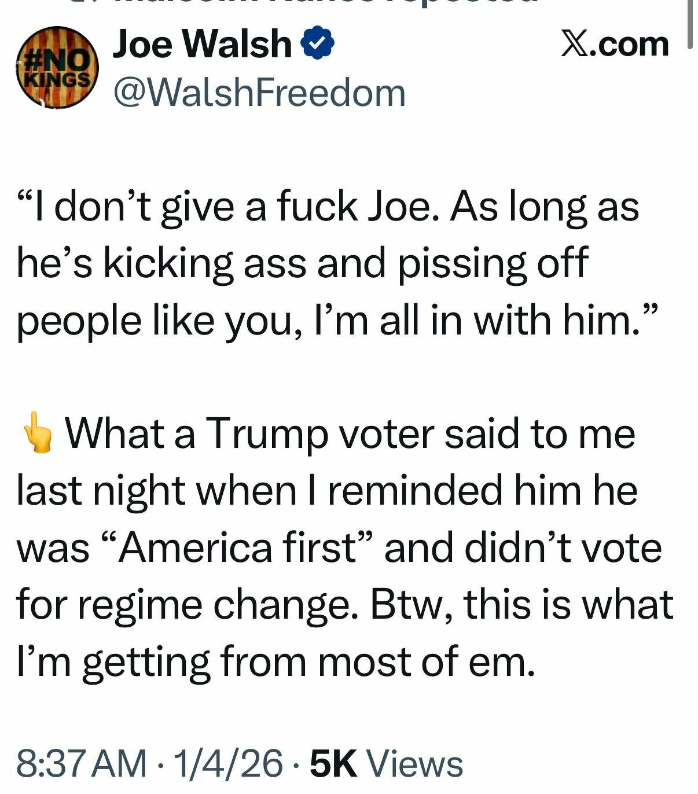The height and width of the screenshot is (794, 698).
Task: Click the blue verified checkmark badge
Action: (x=317, y=45)
